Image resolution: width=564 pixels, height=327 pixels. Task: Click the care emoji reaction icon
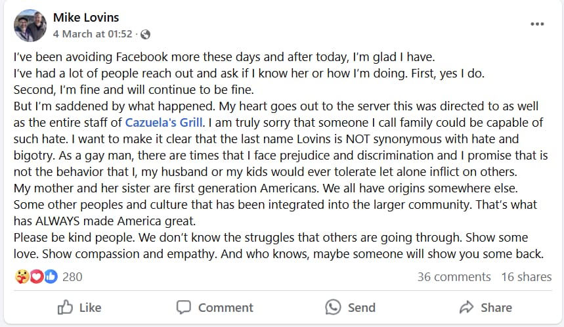coord(21,276)
